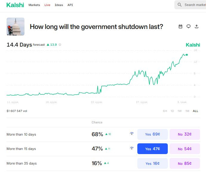Select the 6H chart time range
The image size is (206, 172).
[165, 111]
